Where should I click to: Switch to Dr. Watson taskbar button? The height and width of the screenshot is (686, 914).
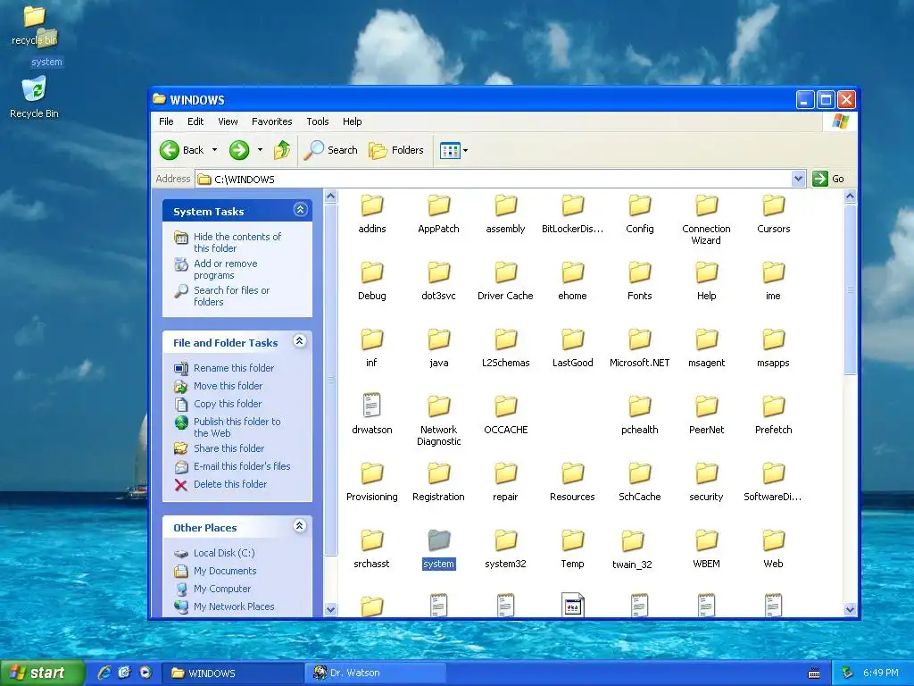point(377,673)
